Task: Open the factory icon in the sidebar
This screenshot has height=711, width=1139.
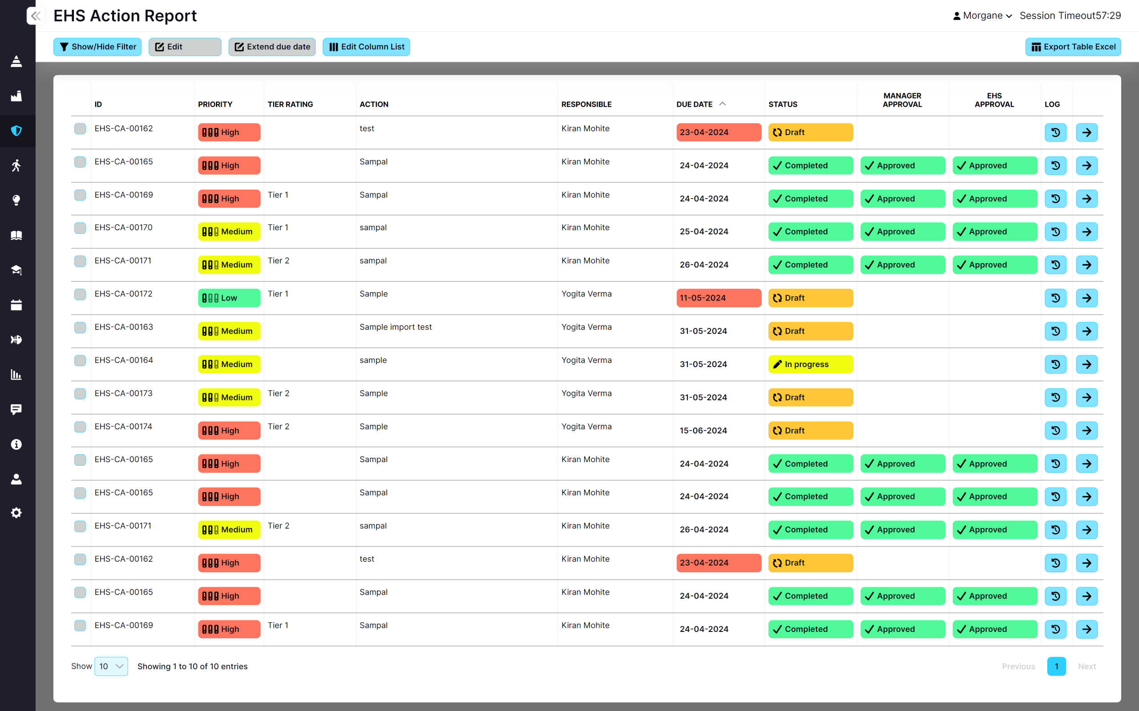Action: tap(16, 96)
